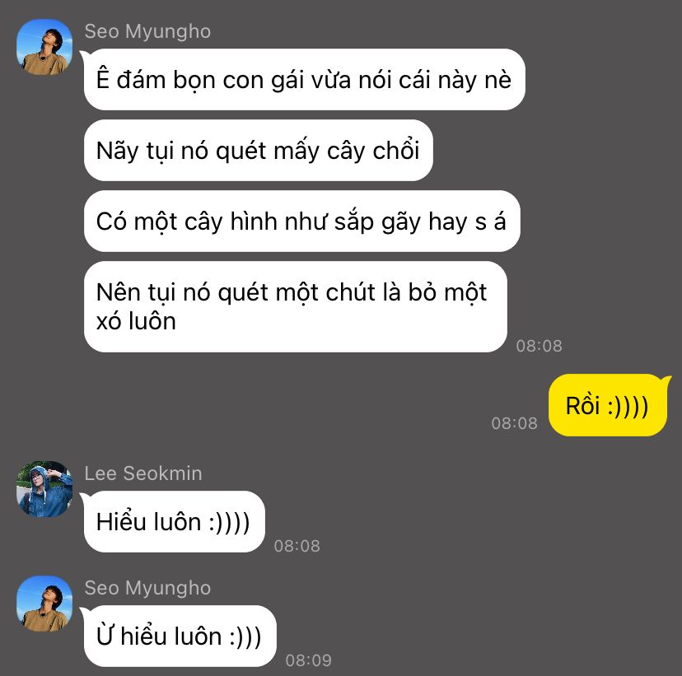Tap the word 'Rồi' in the yellow bubble
682x676 pixels.
point(583,405)
